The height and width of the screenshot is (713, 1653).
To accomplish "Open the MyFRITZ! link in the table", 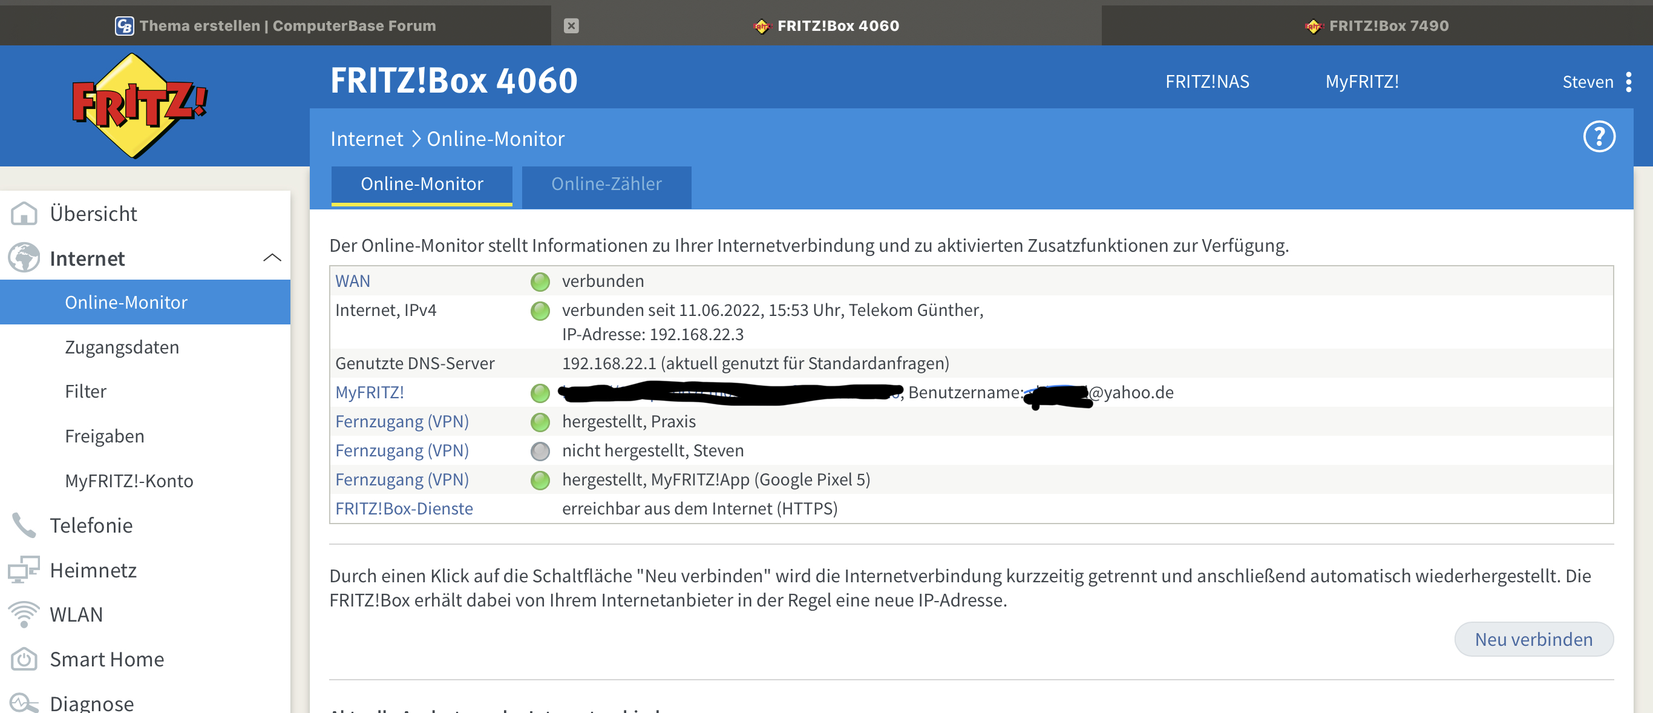I will 370,393.
